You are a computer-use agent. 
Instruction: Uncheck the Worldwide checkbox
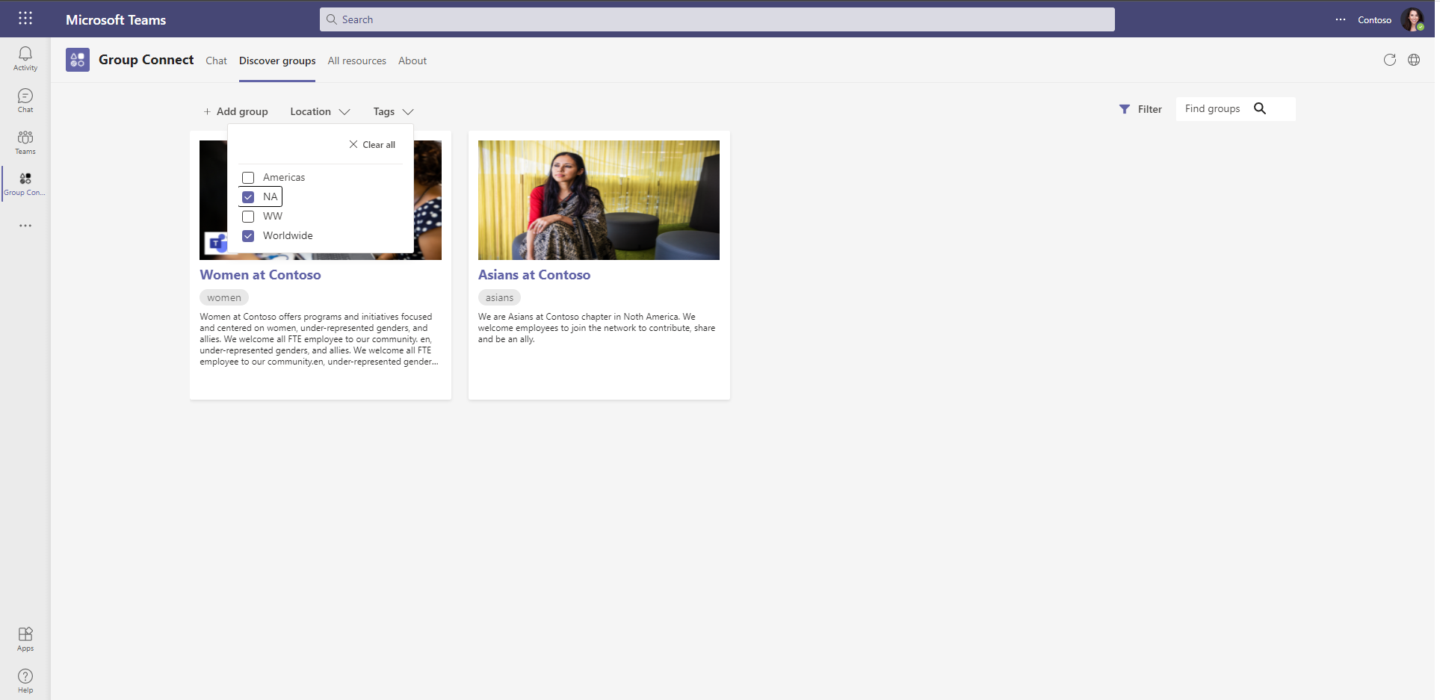(248, 236)
